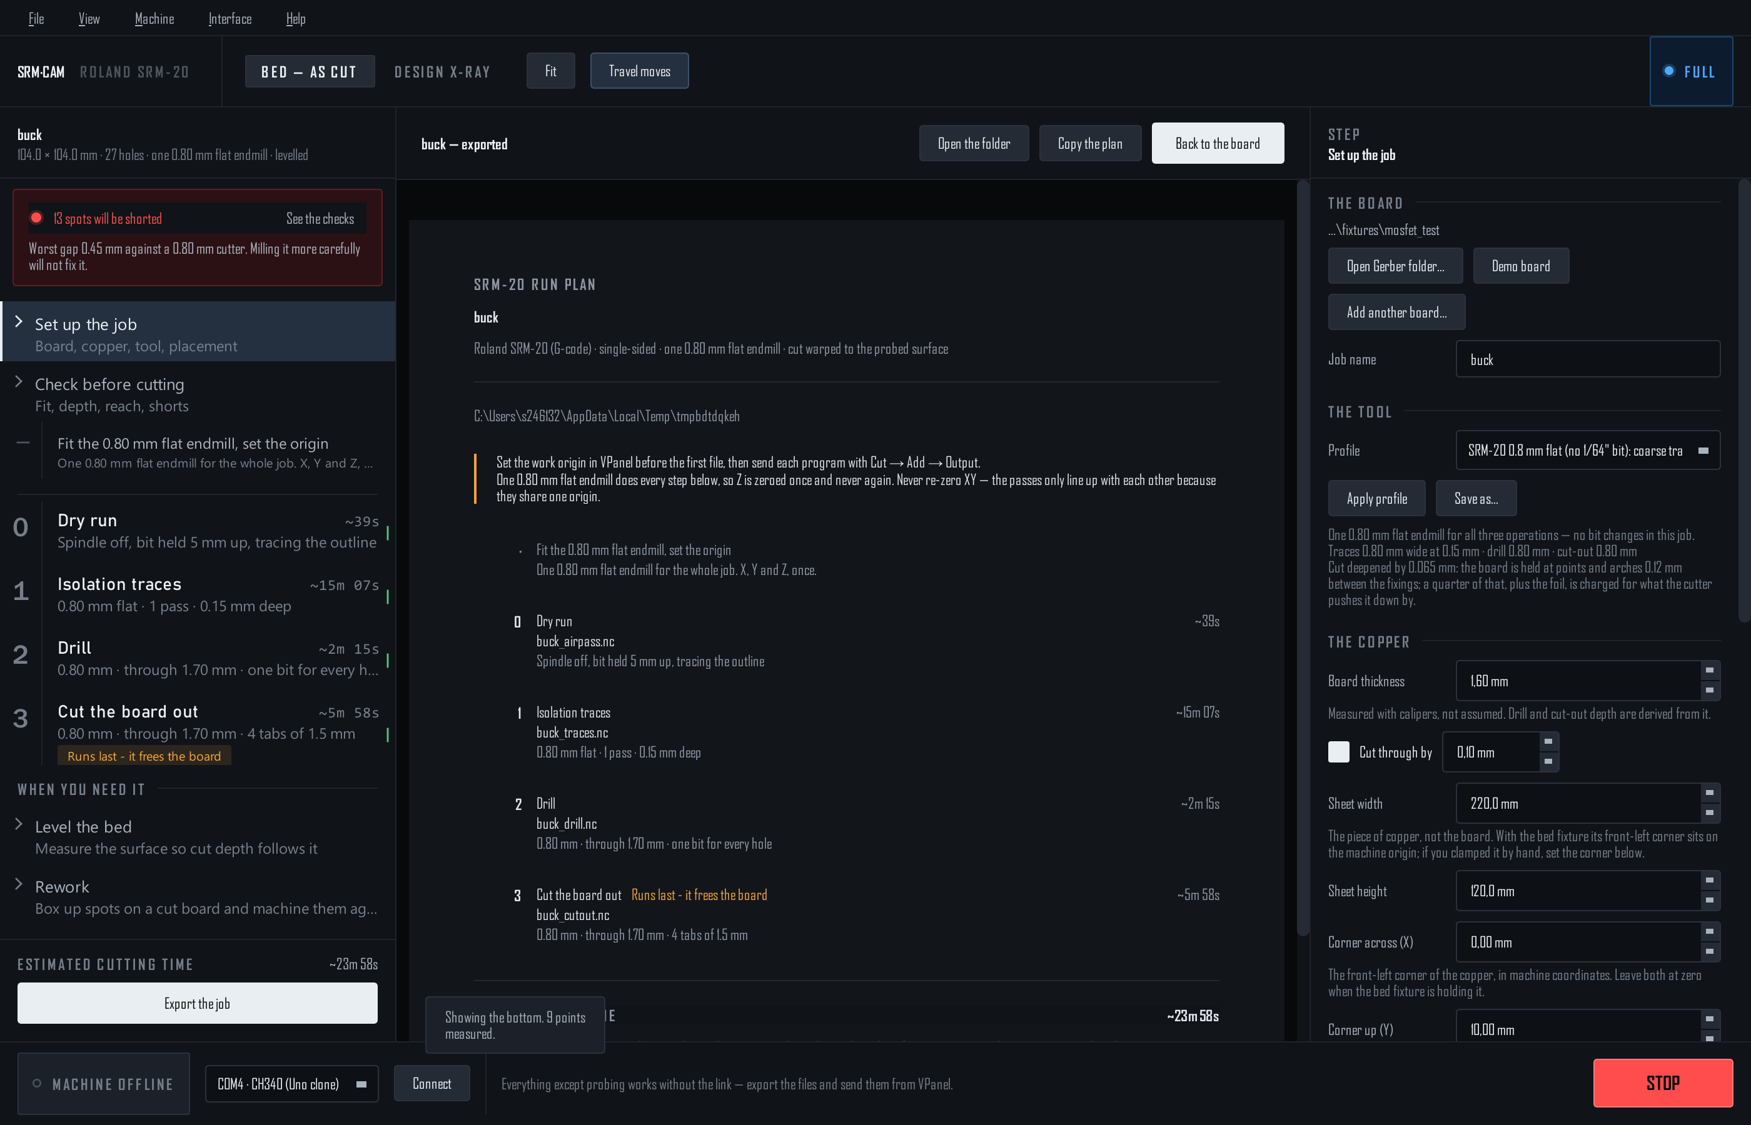Open See the checks link
This screenshot has width=1751, height=1125.
click(320, 218)
